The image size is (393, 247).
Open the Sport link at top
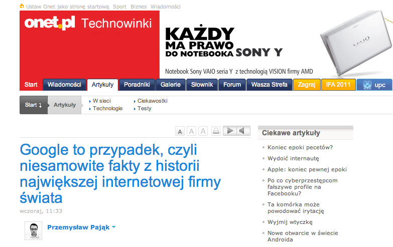coord(119,7)
